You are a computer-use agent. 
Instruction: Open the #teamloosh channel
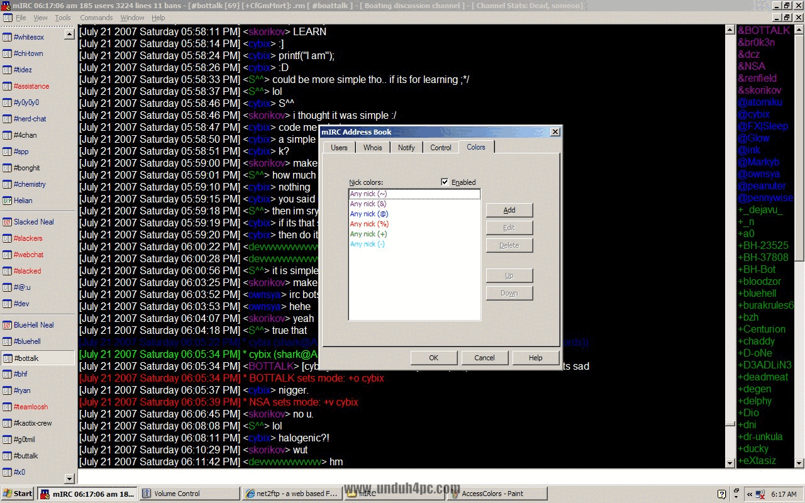(x=38, y=407)
